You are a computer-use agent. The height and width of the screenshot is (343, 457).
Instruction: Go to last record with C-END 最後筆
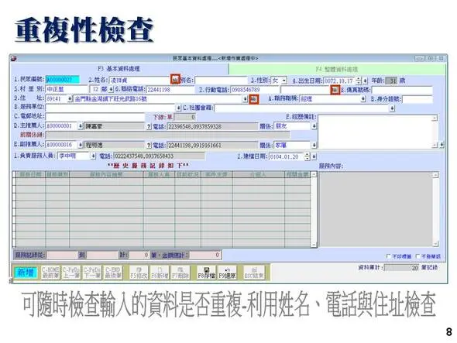pos(113,273)
